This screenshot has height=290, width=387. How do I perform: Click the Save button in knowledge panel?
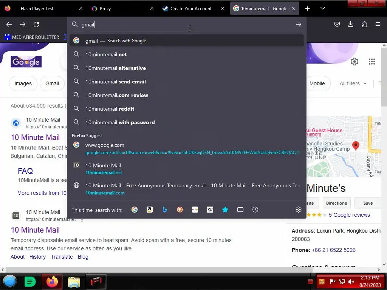368,203
